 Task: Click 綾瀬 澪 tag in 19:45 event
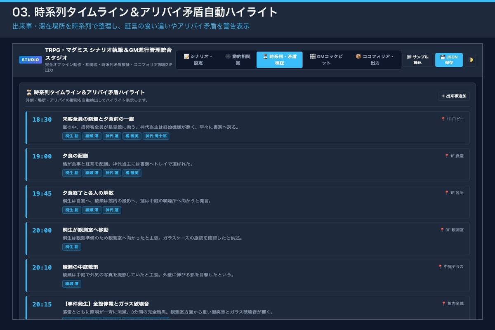tap(92, 210)
